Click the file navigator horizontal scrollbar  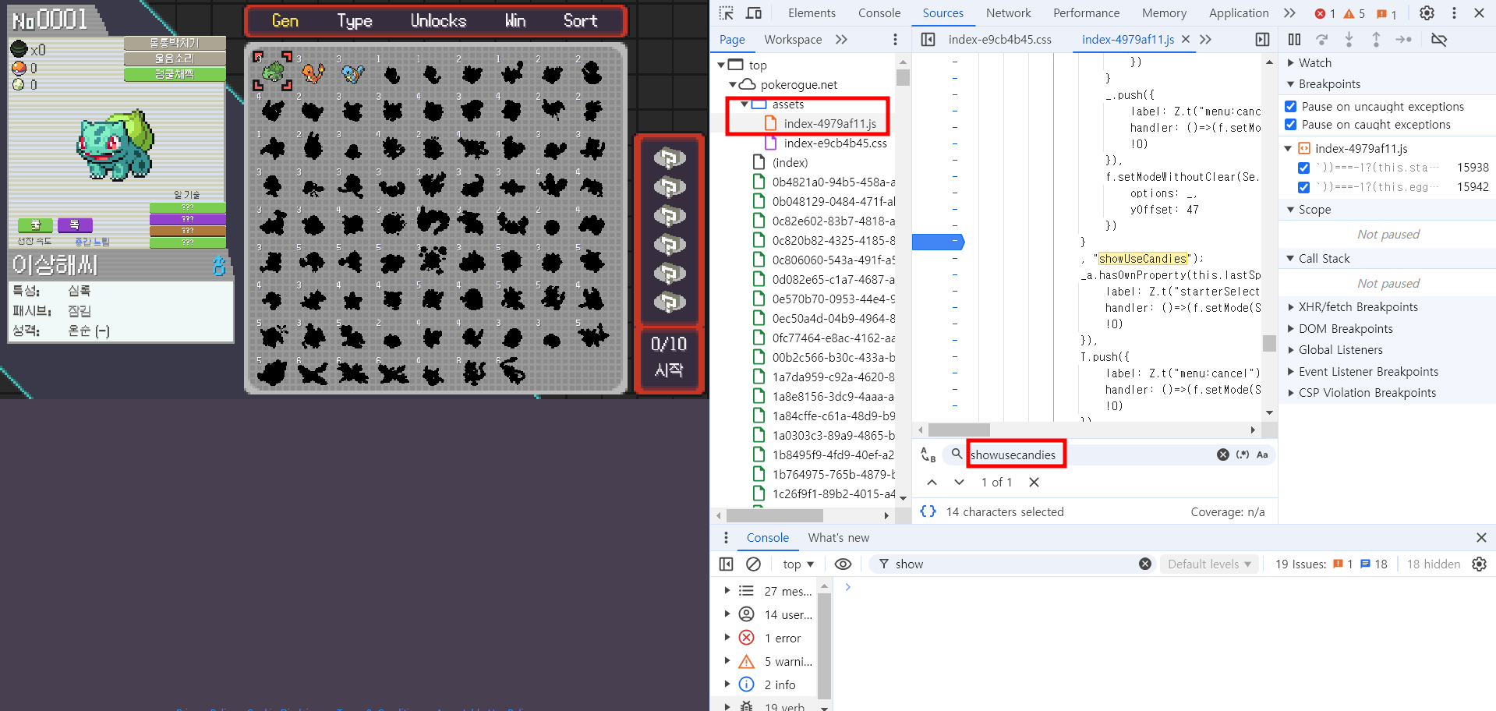pyautogui.click(x=774, y=515)
